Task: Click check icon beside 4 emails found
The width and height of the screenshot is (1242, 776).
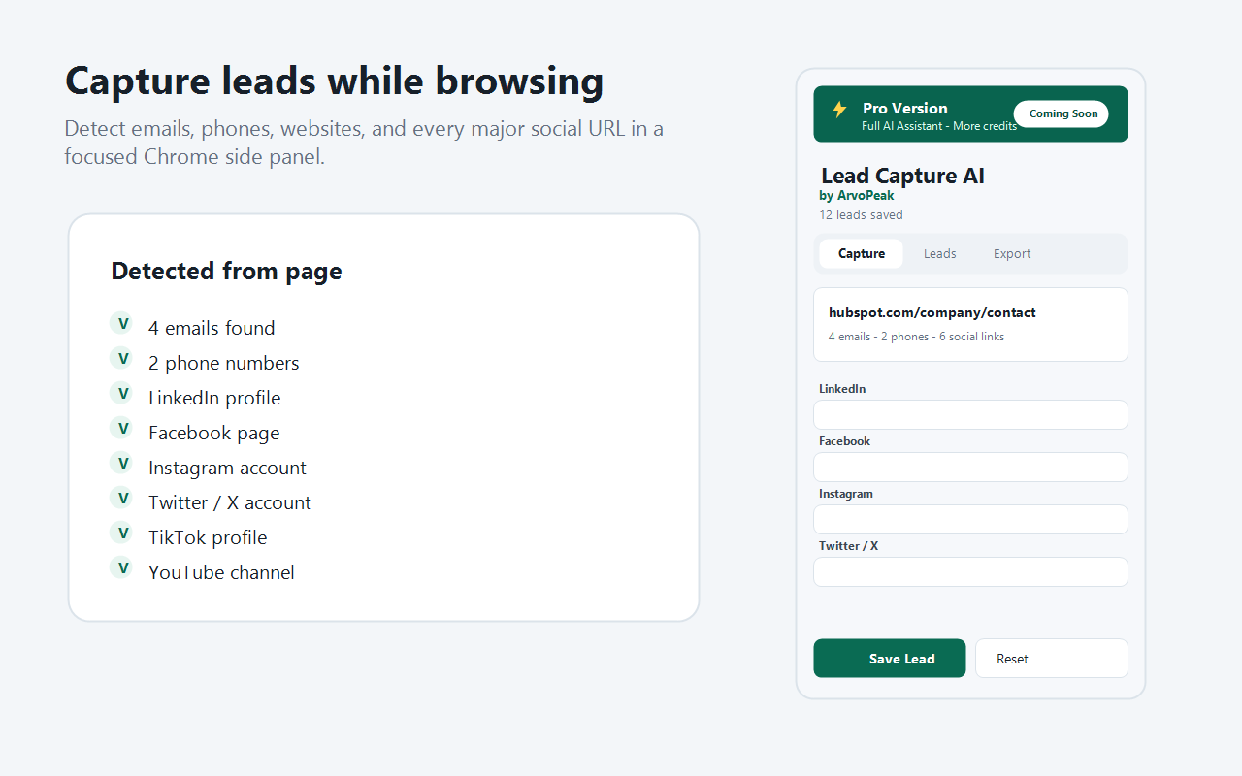Action: pos(120,324)
